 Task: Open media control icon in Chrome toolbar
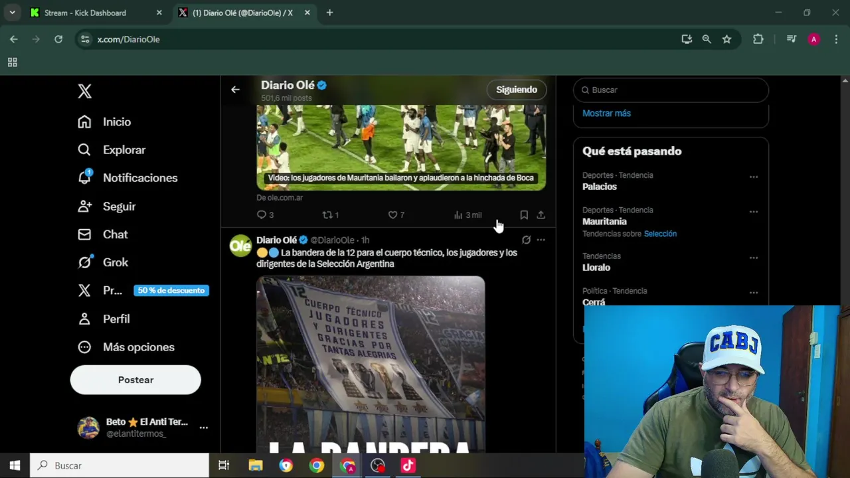pos(791,39)
